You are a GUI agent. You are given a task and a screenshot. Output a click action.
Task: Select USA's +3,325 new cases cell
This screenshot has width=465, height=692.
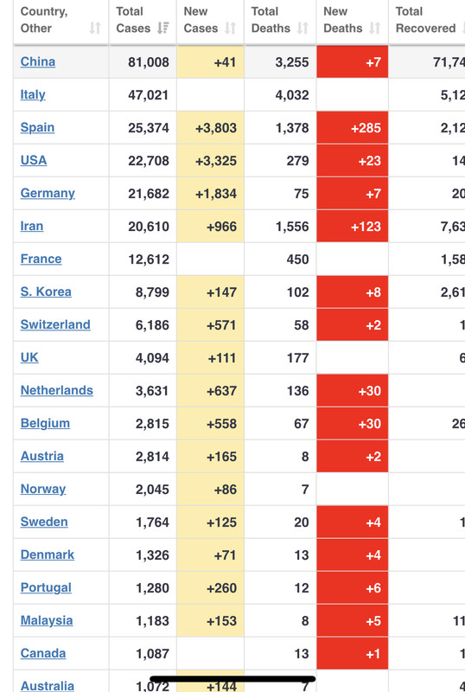click(x=210, y=161)
